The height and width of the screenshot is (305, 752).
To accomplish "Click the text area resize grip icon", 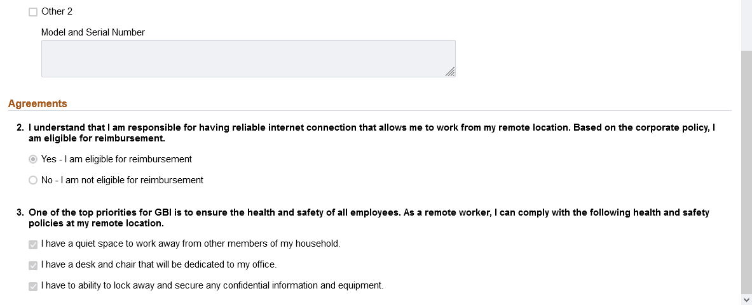I will click(x=450, y=72).
